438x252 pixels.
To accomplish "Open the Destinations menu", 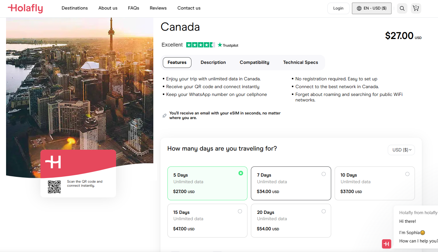I will coord(75,8).
